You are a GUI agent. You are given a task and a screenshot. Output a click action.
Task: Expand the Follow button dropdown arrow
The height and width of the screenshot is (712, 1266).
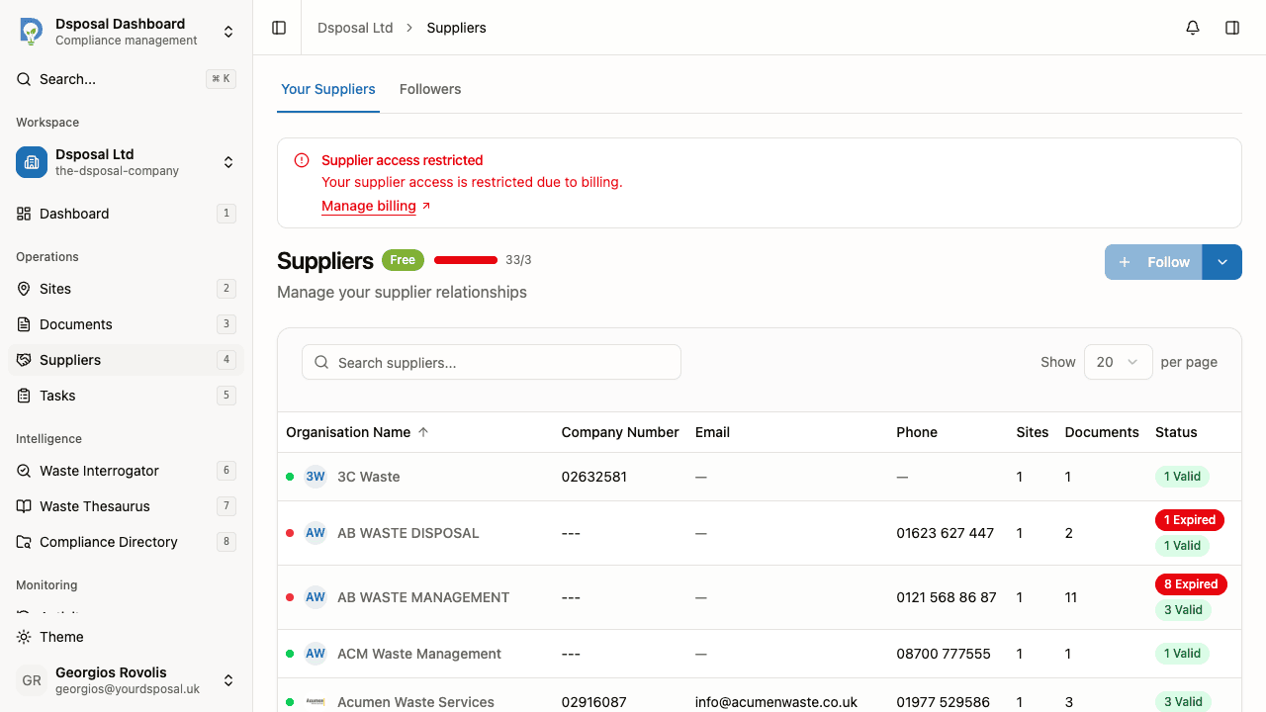[1222, 261]
